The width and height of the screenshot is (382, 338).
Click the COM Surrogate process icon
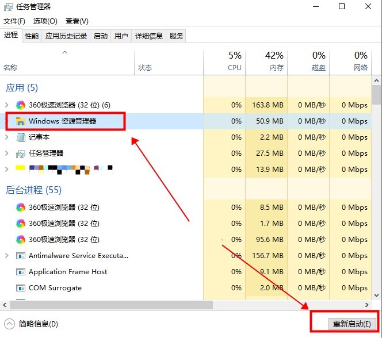click(x=21, y=288)
